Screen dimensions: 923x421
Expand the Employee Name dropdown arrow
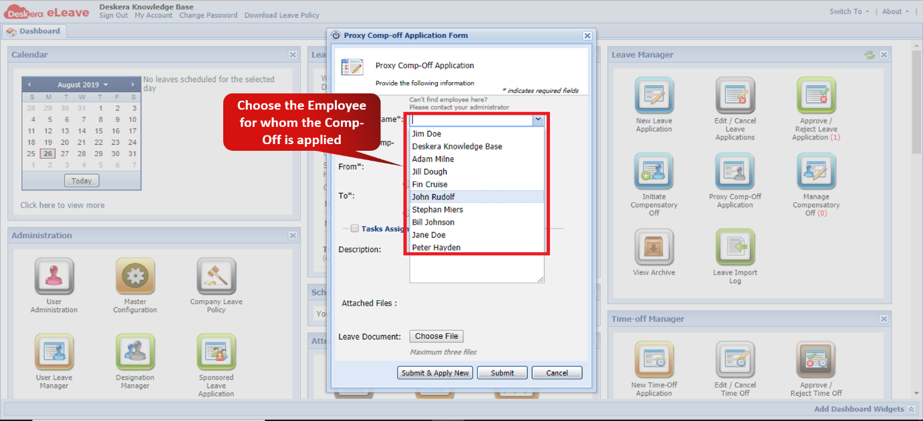tap(538, 119)
